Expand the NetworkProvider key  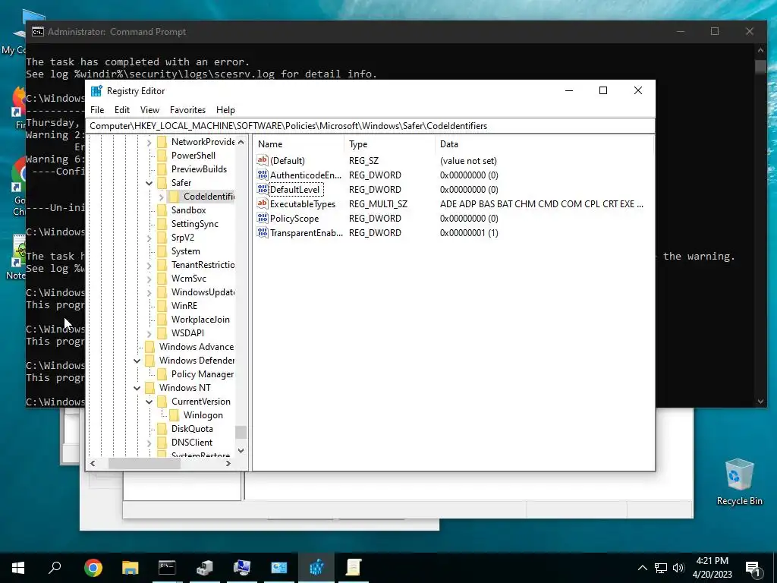coord(149,143)
